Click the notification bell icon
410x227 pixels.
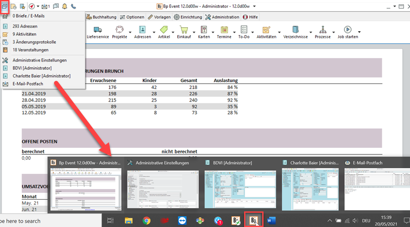click(x=65, y=6)
